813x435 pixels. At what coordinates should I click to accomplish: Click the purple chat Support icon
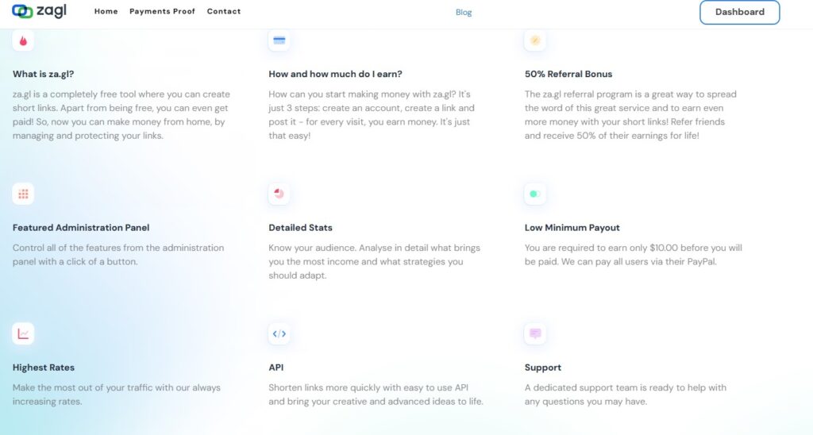click(535, 333)
